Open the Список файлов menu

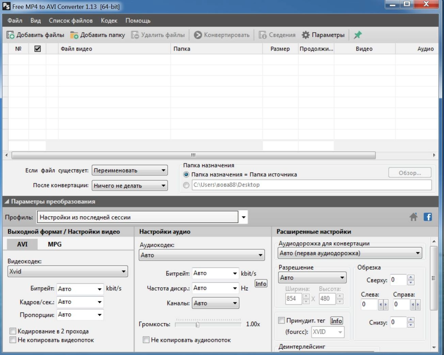coord(70,20)
